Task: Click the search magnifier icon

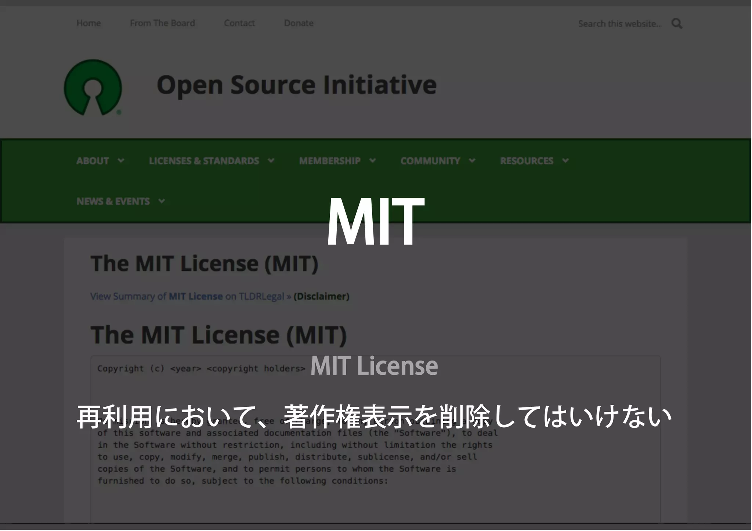Action: coord(677,24)
